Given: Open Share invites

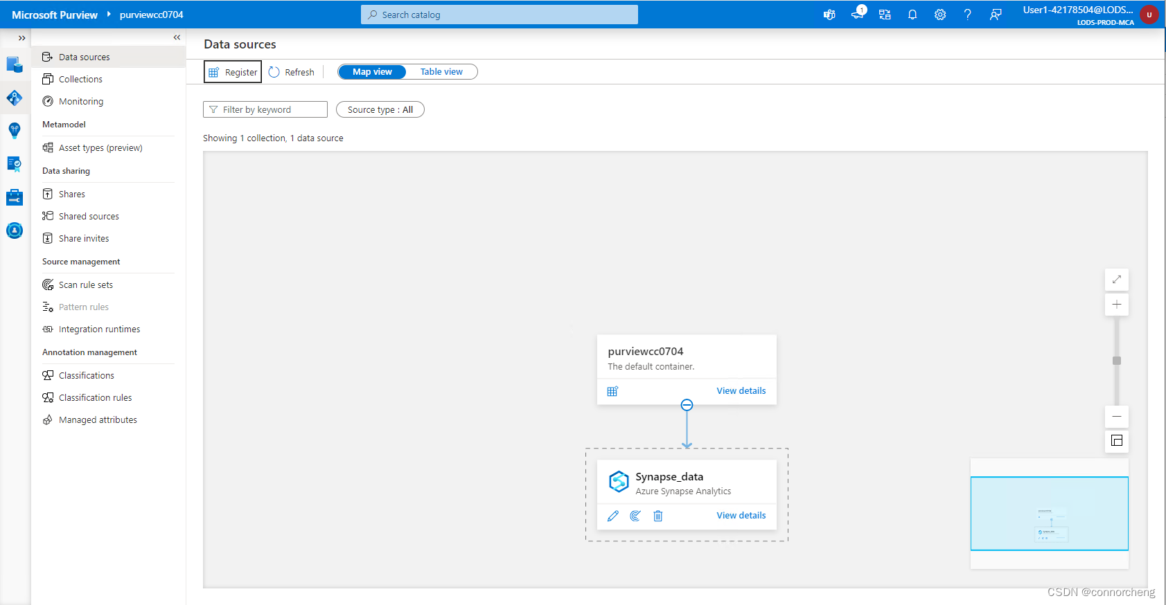Looking at the screenshot, I should click(109, 238).
